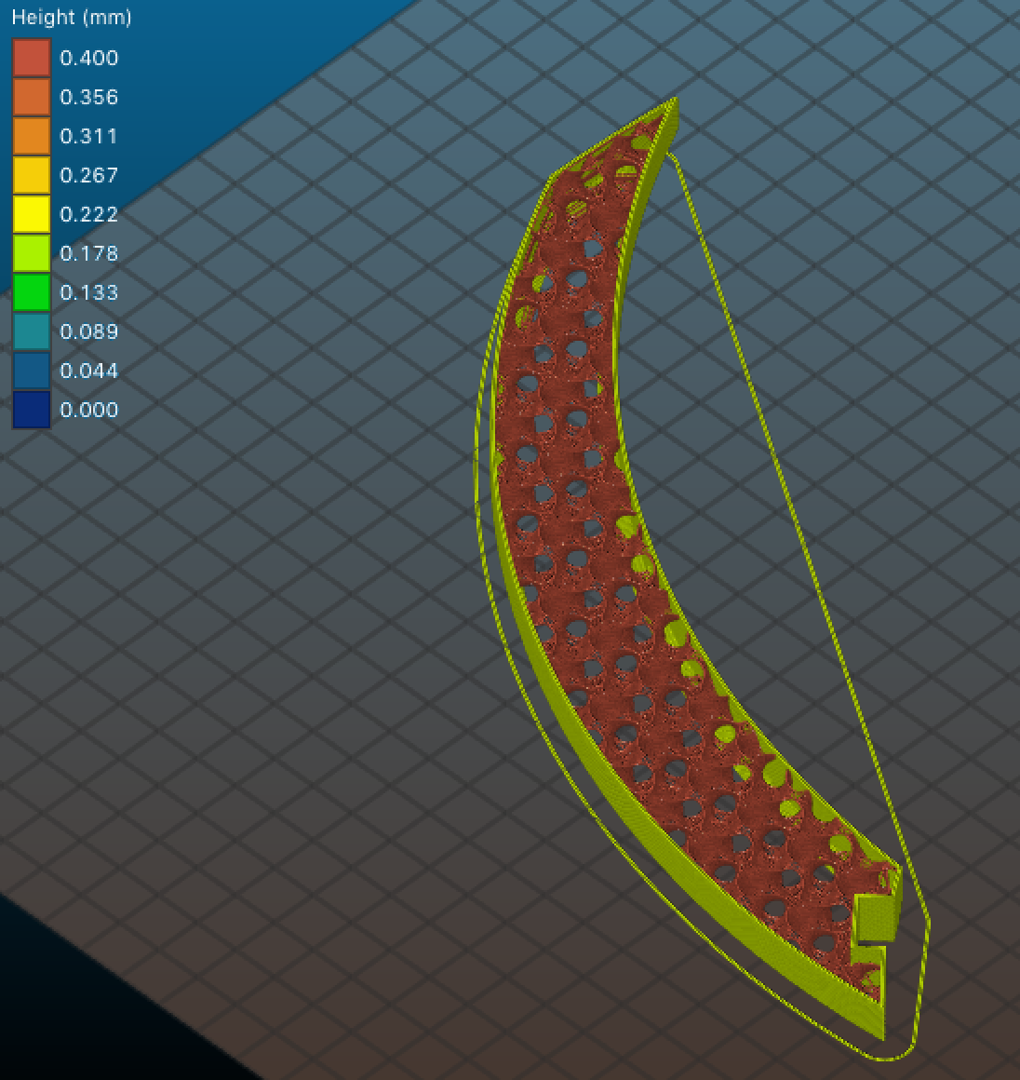
Task: Click the "0.000" legend value
Action: [x=88, y=410]
